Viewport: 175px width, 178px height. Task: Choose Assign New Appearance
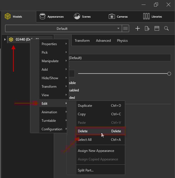(101, 151)
